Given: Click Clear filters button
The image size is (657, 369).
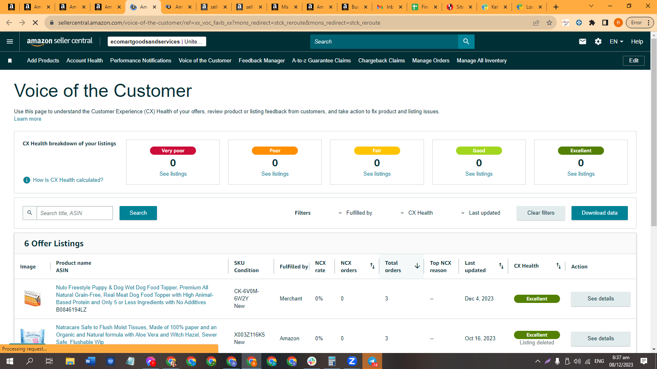Looking at the screenshot, I should point(541,213).
